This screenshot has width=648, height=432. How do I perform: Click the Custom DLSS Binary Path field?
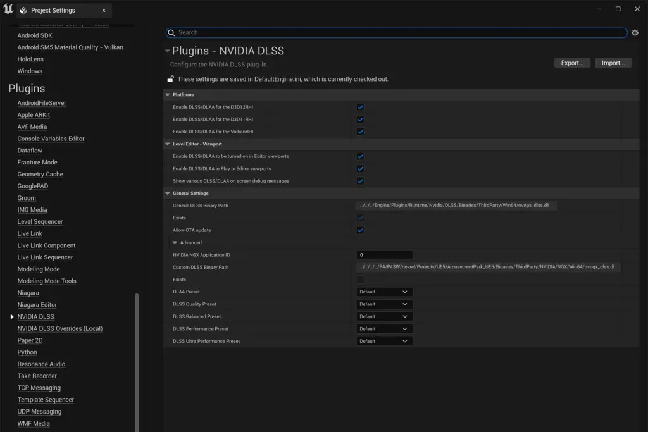click(x=489, y=267)
